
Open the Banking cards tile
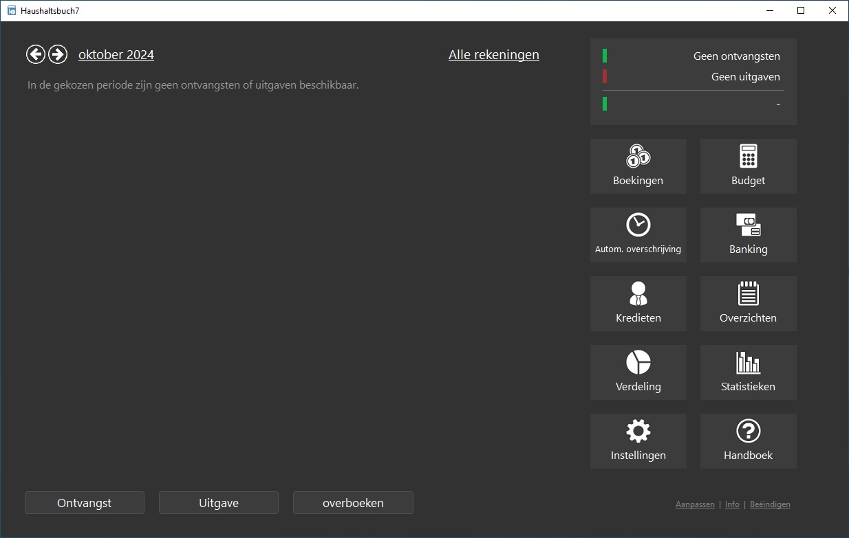[748, 234]
